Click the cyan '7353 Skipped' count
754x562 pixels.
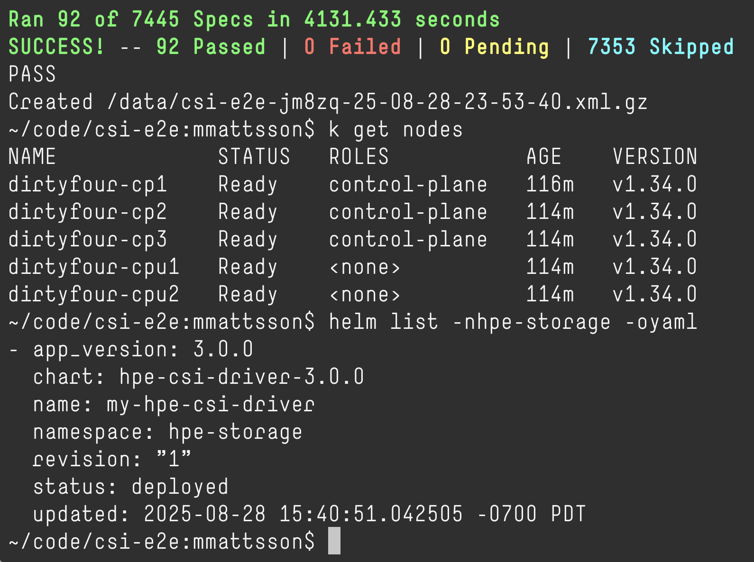point(661,48)
